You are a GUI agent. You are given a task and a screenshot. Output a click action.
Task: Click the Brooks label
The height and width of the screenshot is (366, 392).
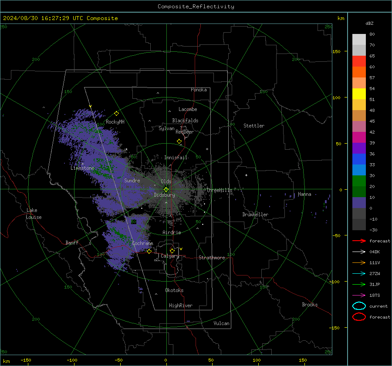310,305
